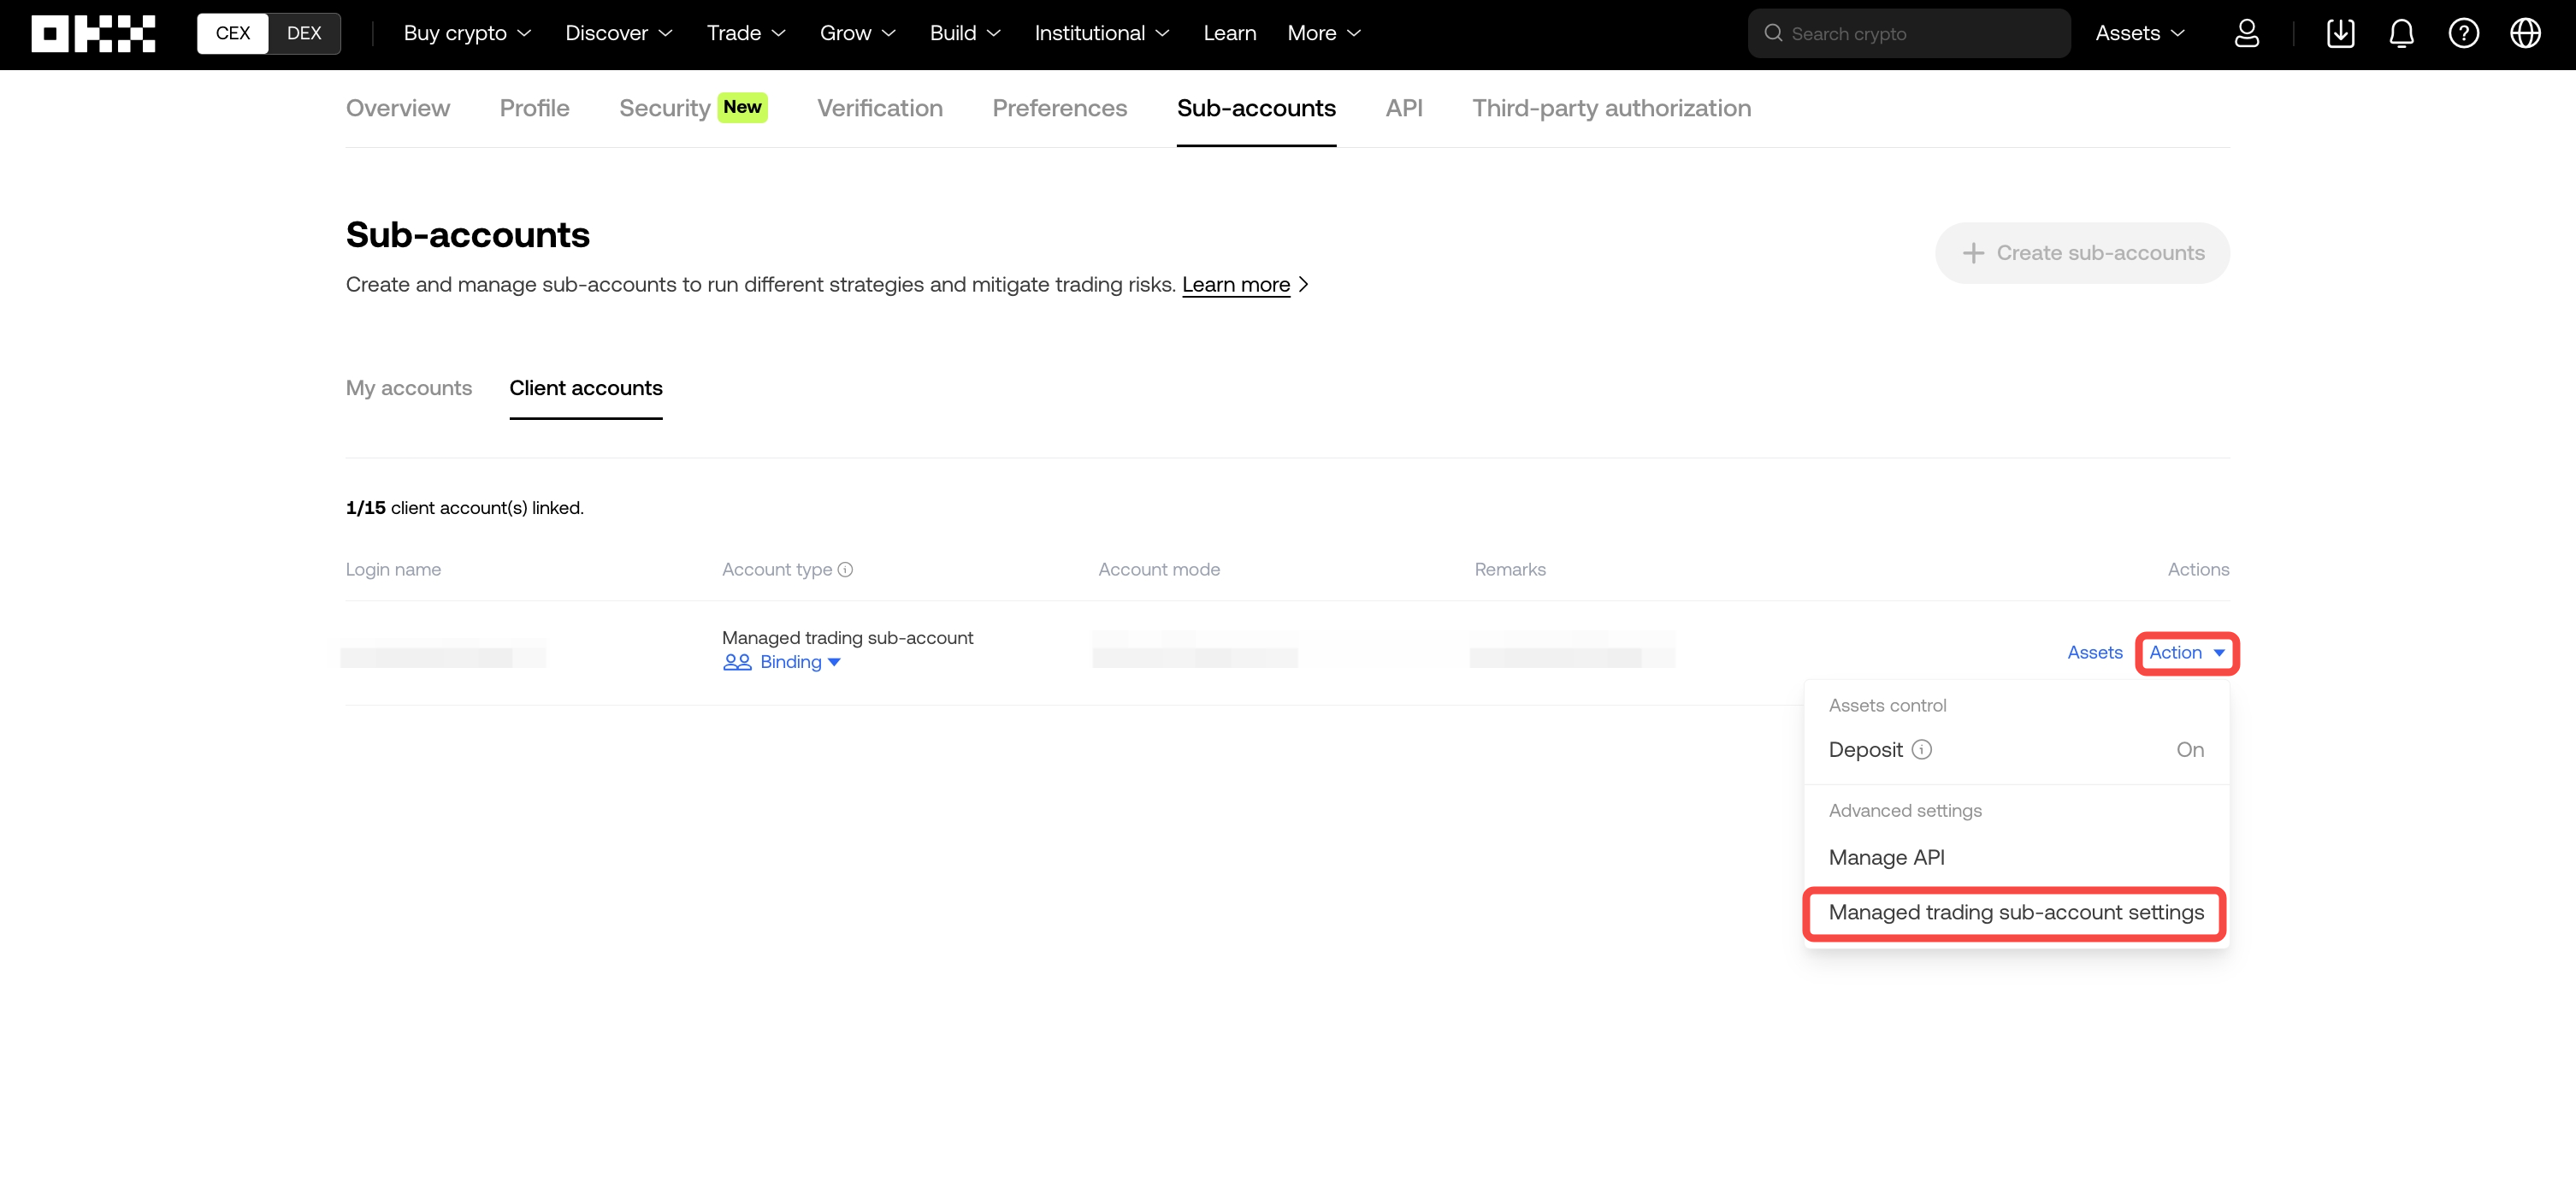Click the OKX logo
Viewport: 2576px width, 1182px height.
click(x=93, y=33)
